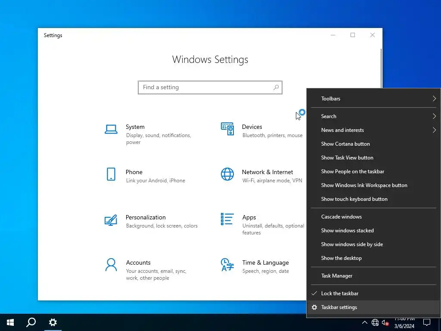Click "Uninstall, defaults, optional features" description
441x331 pixels.
coord(273,229)
